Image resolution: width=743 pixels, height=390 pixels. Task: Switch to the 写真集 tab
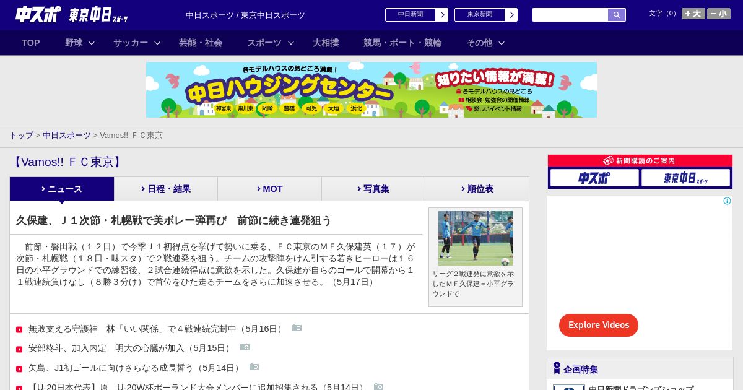[x=373, y=189]
